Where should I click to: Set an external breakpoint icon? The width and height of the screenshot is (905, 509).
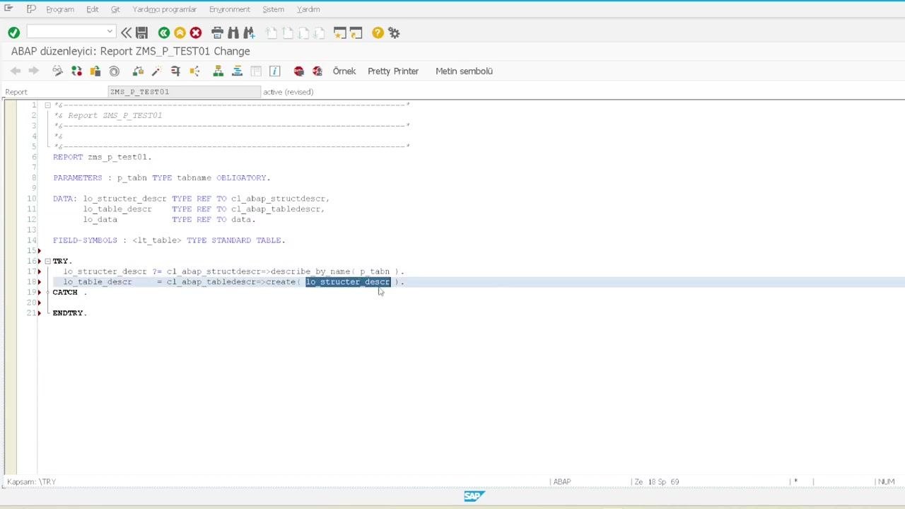pyautogui.click(x=317, y=71)
